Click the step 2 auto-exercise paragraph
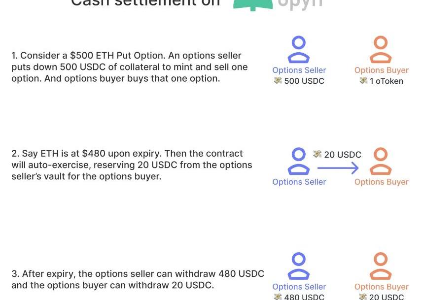Screen dimensions: 423x300 point(132,165)
